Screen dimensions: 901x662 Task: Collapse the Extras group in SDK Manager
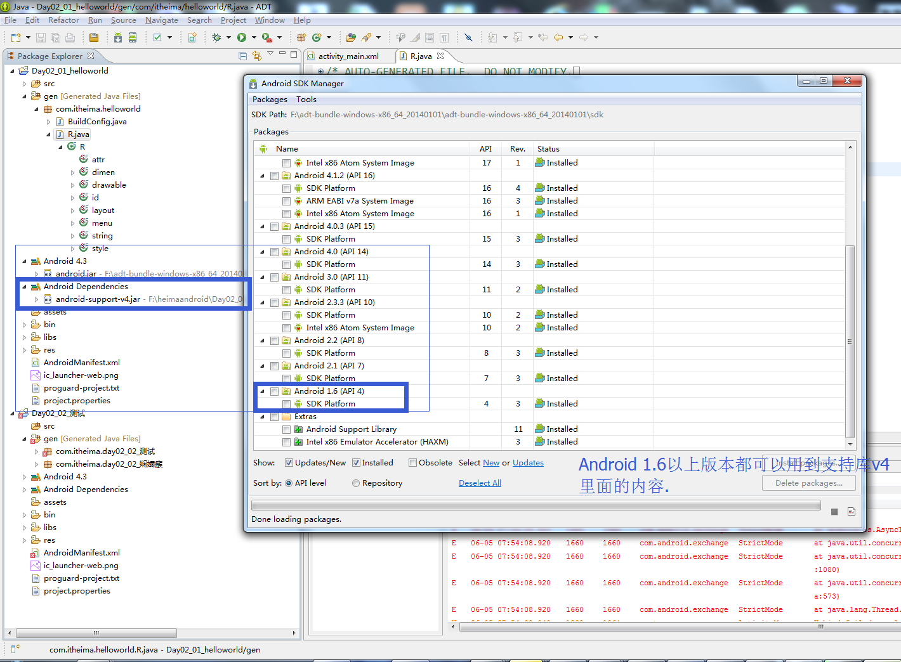[262, 417]
